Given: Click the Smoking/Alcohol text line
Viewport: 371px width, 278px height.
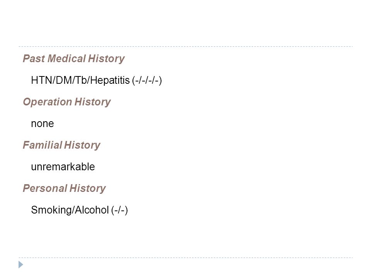Looking at the screenshot, I should [79, 210].
